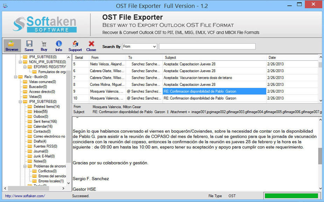Screen dimensions: 324x202
Task: Click the red X Close toolbar icon
Action: tap(91, 44)
